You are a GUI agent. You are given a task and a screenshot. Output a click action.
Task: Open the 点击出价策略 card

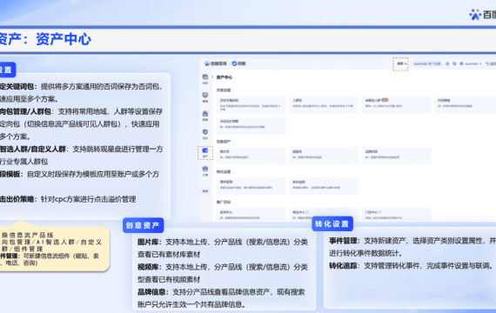pyautogui.click(x=251, y=125)
